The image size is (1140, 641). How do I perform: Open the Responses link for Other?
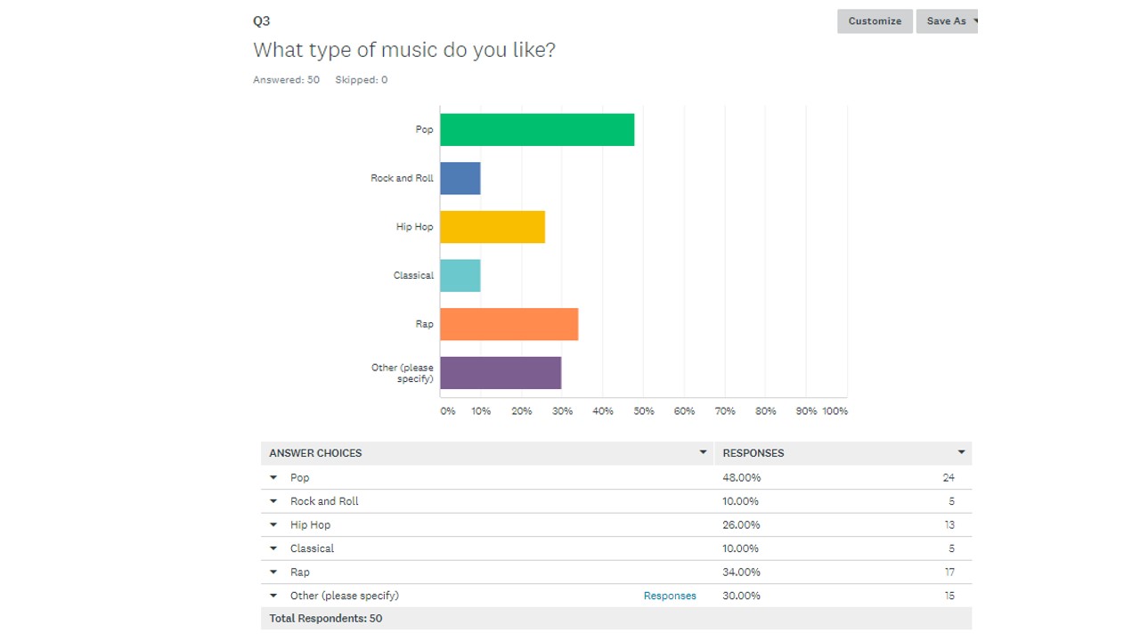click(x=670, y=596)
